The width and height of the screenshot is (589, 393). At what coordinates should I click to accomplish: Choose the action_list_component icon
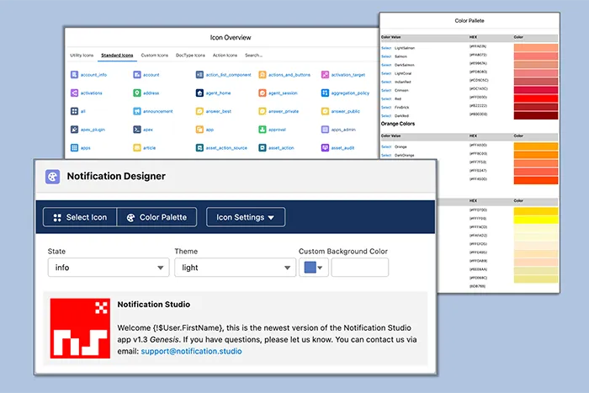pyautogui.click(x=200, y=75)
